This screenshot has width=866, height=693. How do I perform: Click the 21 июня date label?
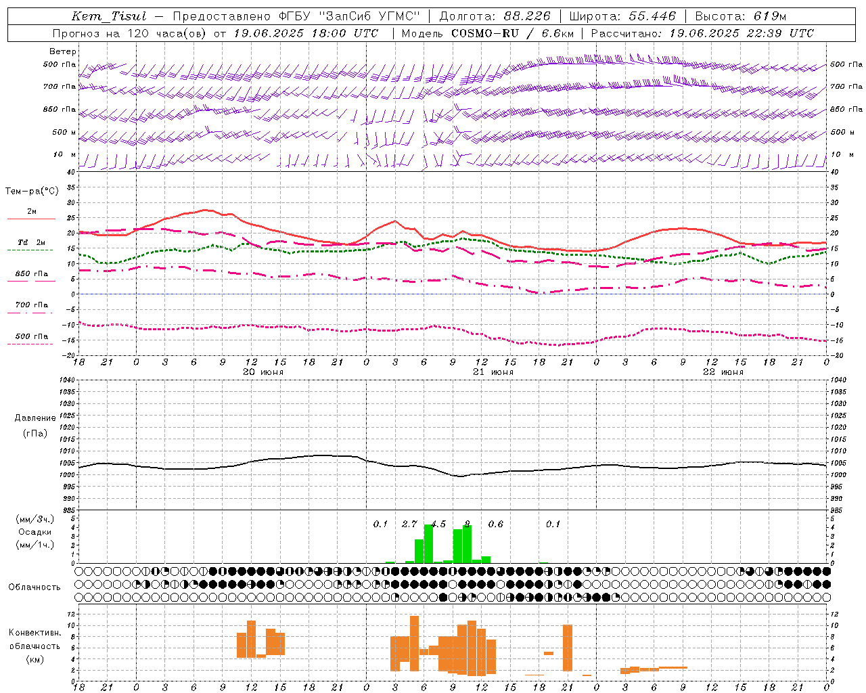tap(493, 372)
